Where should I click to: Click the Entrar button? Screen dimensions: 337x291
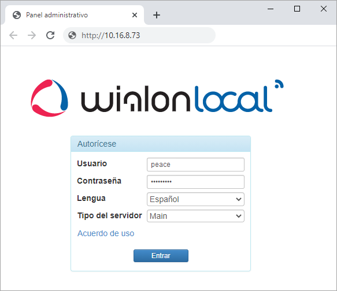(x=161, y=256)
